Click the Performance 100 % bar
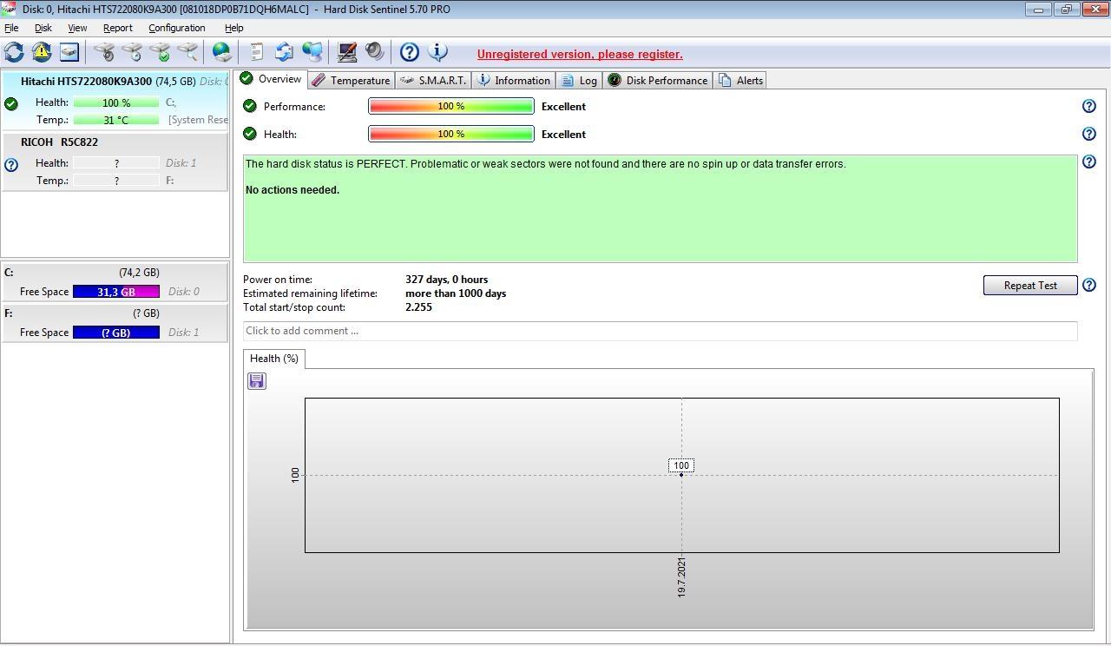The width and height of the screenshot is (1111, 646). point(450,106)
